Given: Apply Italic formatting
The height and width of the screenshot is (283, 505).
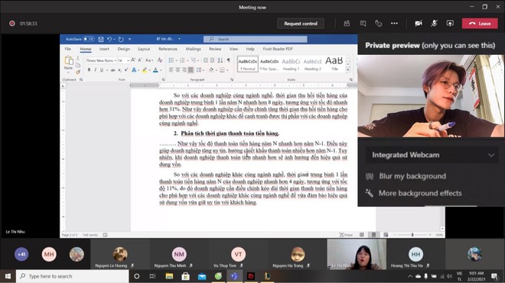Looking at the screenshot, I should point(96,70).
